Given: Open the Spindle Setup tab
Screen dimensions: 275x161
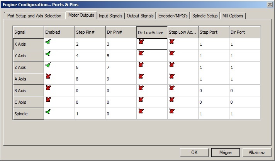Looking at the screenshot, I should [x=205, y=16].
